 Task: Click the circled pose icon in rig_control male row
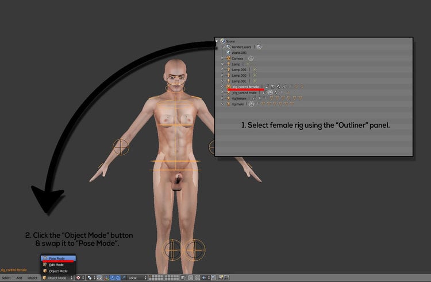tap(270, 93)
